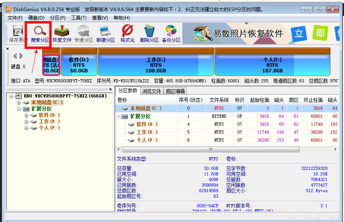Select the 工作(E:) 188.0GB partition bar
Viewport: 344px width, 222px height.
(156, 62)
